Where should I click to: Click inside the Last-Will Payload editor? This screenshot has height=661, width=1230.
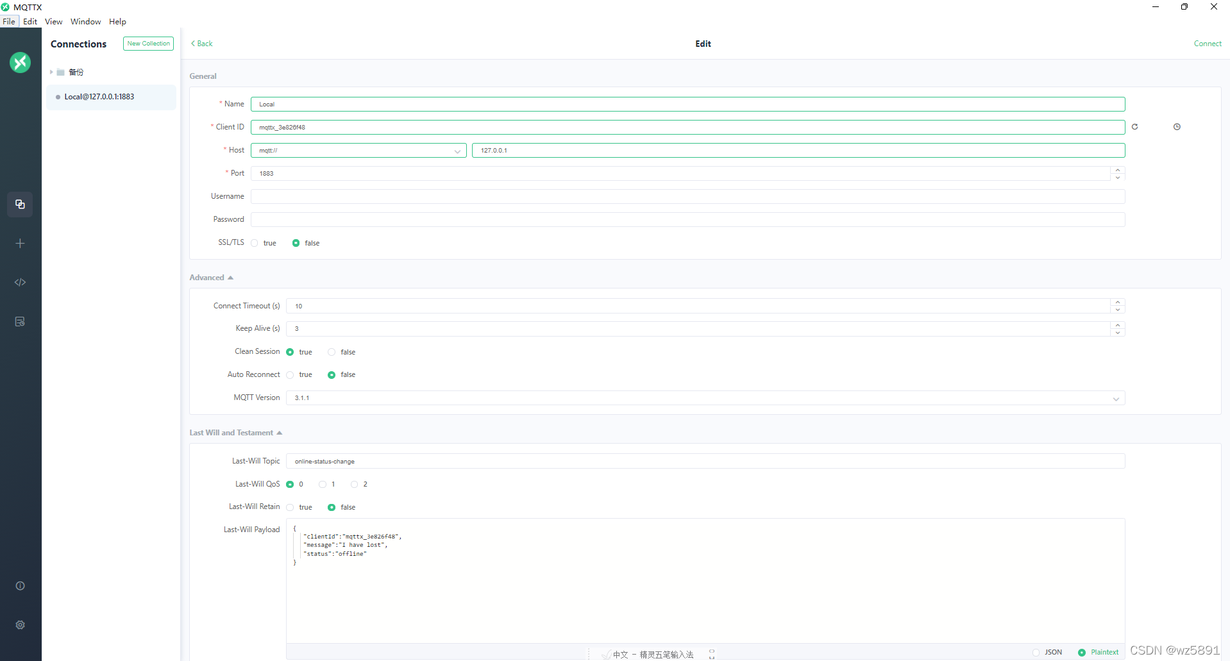click(705, 580)
